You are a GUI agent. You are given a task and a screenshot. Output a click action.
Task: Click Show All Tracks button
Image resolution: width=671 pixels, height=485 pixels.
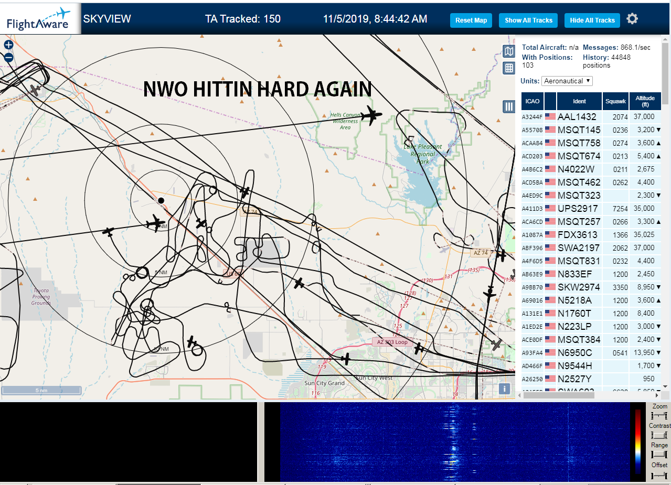click(x=528, y=20)
